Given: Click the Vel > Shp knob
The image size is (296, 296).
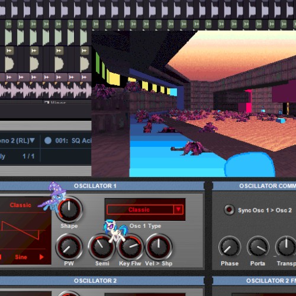Looking at the screenshot, I should coord(159,247).
